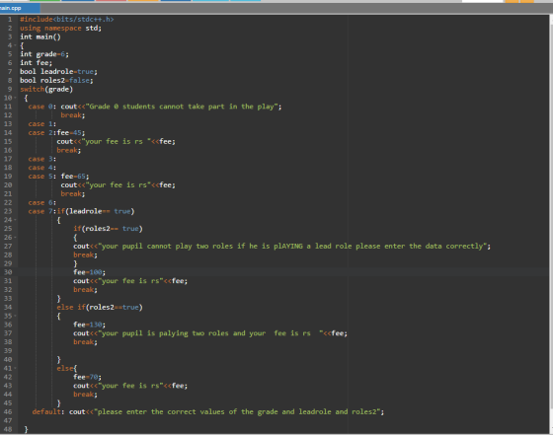Click 'your fee is rs' cout on line 15
553x435 pixels.
(116, 142)
